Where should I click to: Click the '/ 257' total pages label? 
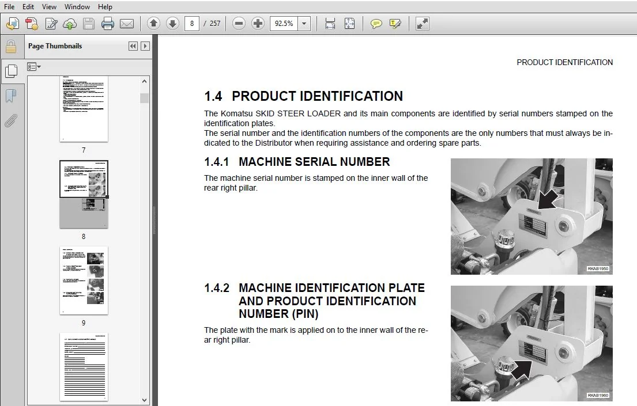click(x=212, y=24)
